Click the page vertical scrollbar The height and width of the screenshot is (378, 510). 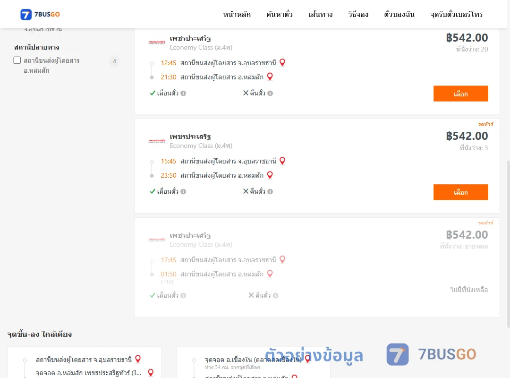509,244
